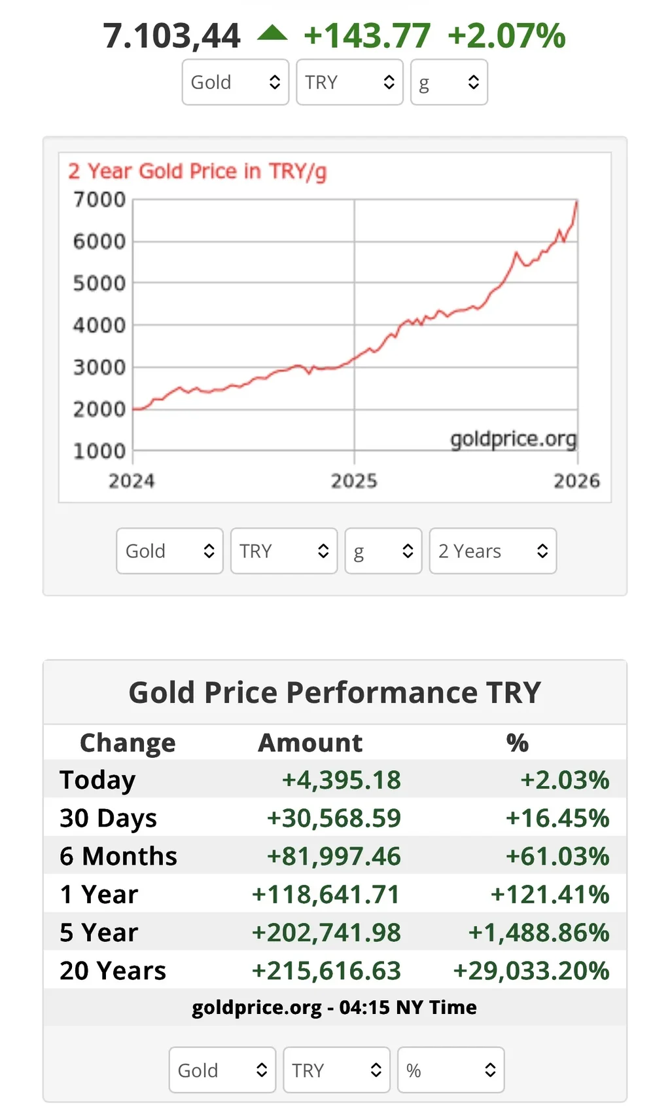Click the 7.103,44 live gold price
Image resolution: width=670 pixels, height=1107 pixels.
(172, 36)
